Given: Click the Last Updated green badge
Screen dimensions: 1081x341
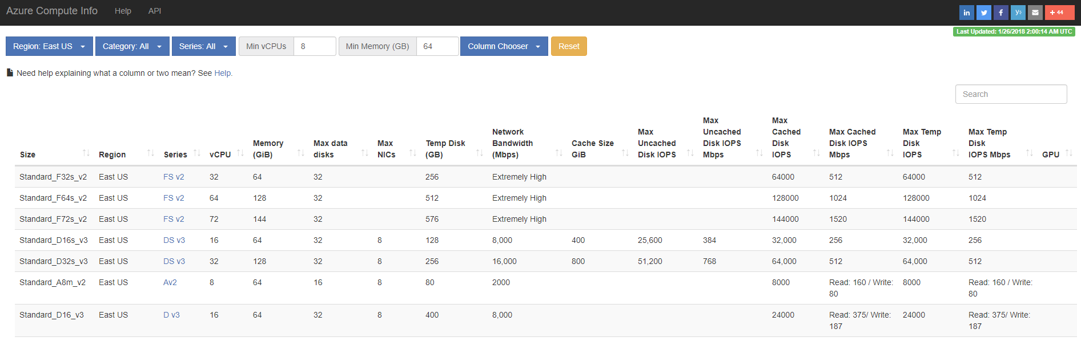Looking at the screenshot, I should click(x=1014, y=31).
